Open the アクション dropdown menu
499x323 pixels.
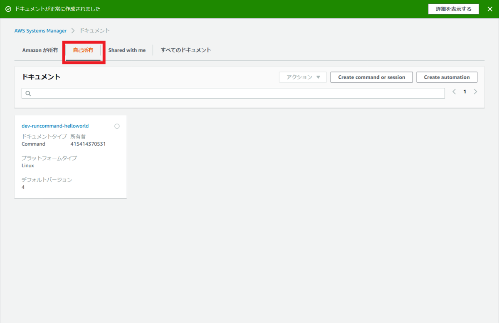click(303, 77)
